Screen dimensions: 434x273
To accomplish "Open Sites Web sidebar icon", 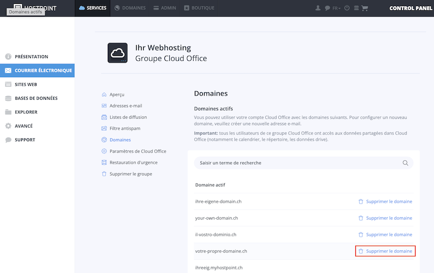I will (8, 85).
